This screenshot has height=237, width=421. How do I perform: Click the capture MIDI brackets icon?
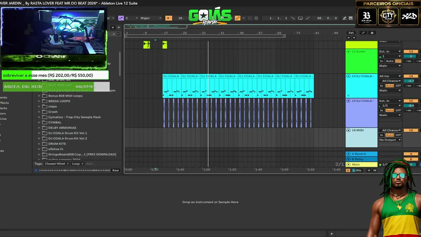coord(250,18)
